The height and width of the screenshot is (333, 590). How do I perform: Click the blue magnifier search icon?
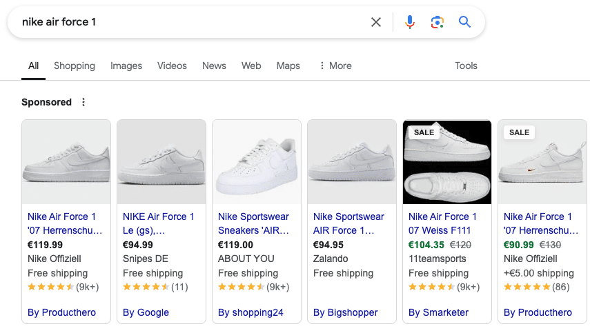click(x=464, y=22)
